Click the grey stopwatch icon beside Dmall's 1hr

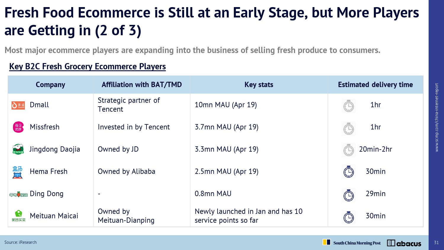pyautogui.click(x=348, y=106)
